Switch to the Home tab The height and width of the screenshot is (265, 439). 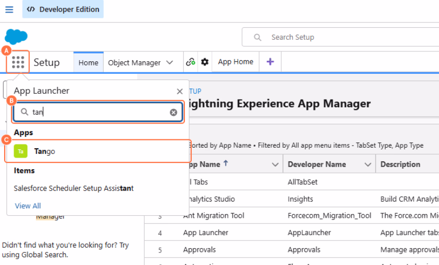tap(89, 63)
